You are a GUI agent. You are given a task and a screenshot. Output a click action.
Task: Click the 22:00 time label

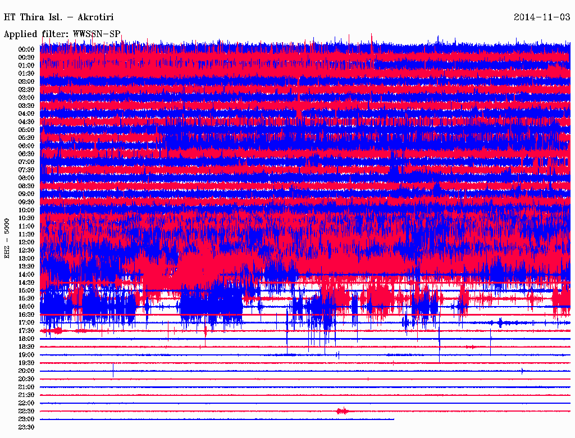[x=26, y=403]
